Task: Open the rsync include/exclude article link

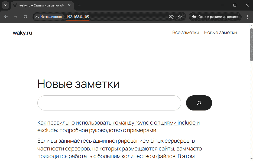Action: click(118, 126)
